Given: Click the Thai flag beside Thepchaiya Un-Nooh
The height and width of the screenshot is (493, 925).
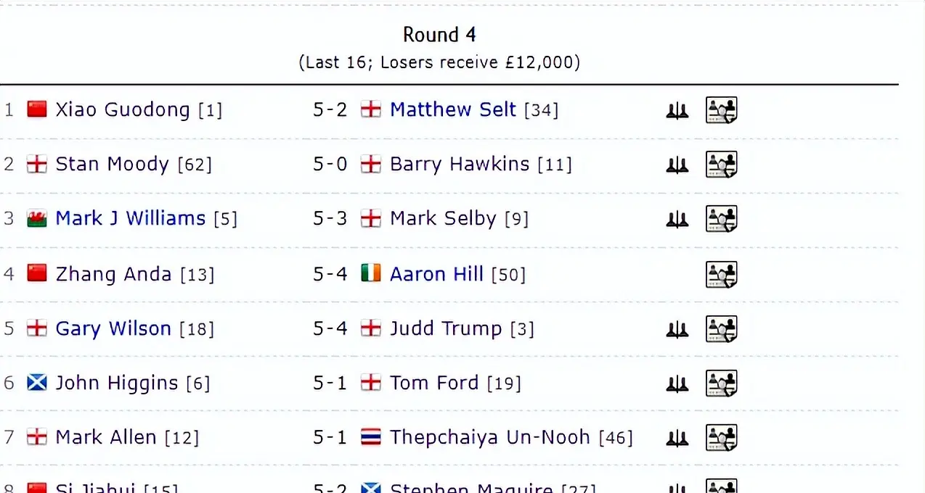Looking at the screenshot, I should (x=371, y=437).
